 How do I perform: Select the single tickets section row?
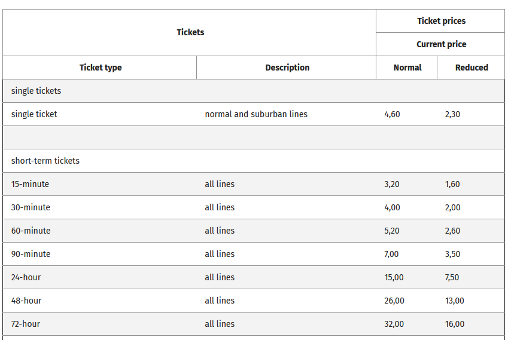point(36,91)
